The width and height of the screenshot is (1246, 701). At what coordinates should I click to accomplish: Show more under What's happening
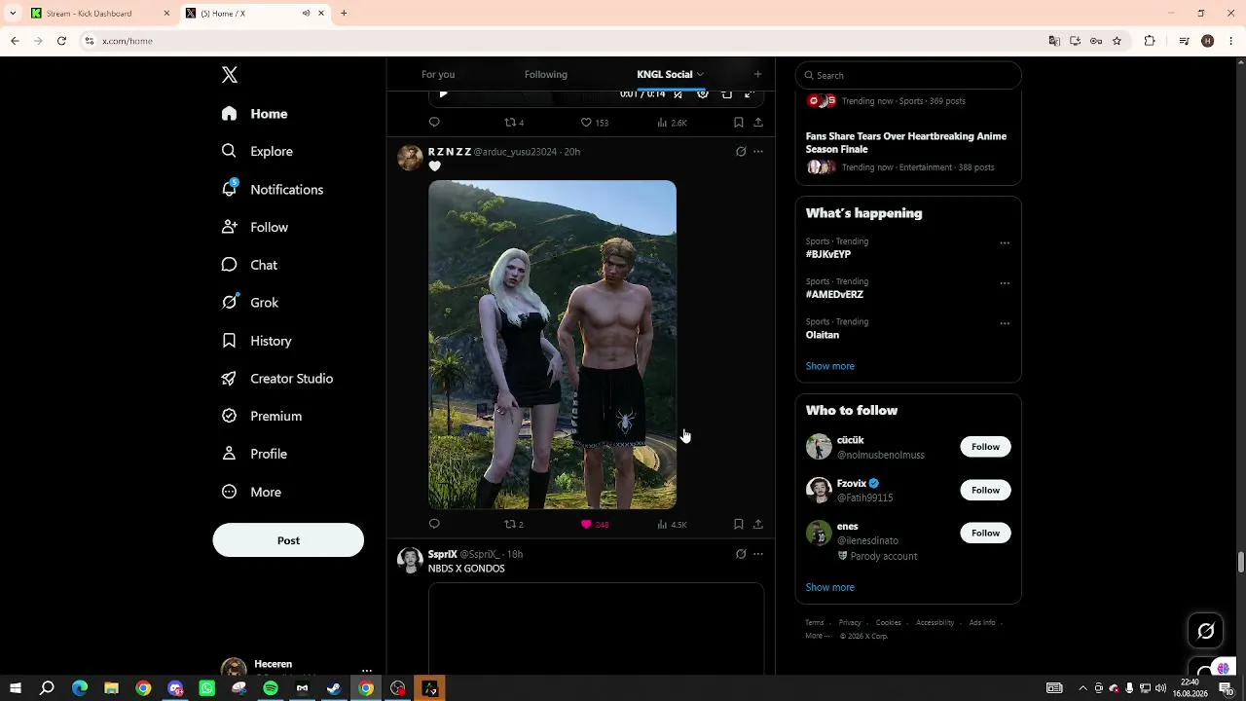click(830, 366)
